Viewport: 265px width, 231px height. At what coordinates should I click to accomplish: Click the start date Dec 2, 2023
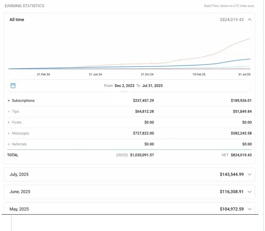[124, 86]
